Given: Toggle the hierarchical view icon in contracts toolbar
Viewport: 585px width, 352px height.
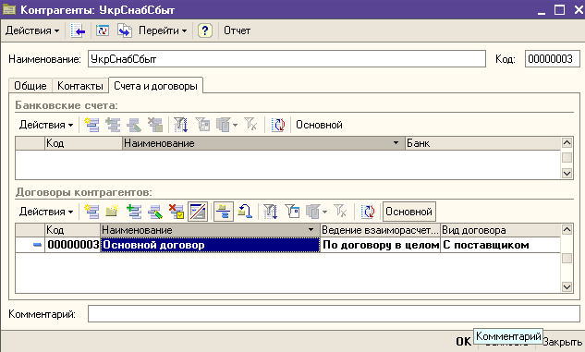Looking at the screenshot, I should tap(198, 212).
